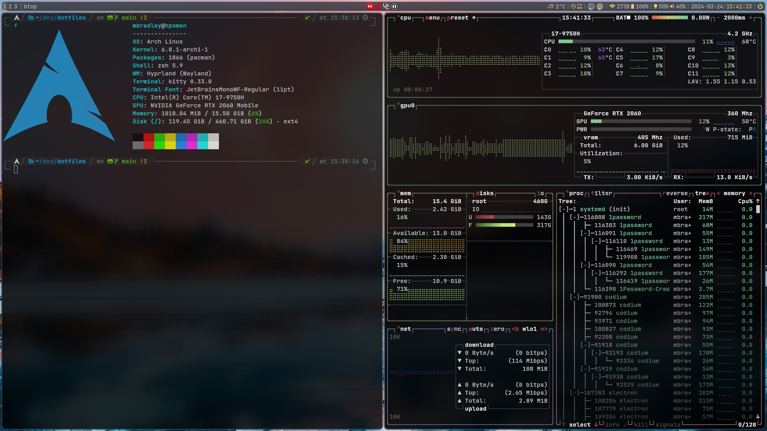Toggle the proc tree view
The image size is (767, 431).
702,194
